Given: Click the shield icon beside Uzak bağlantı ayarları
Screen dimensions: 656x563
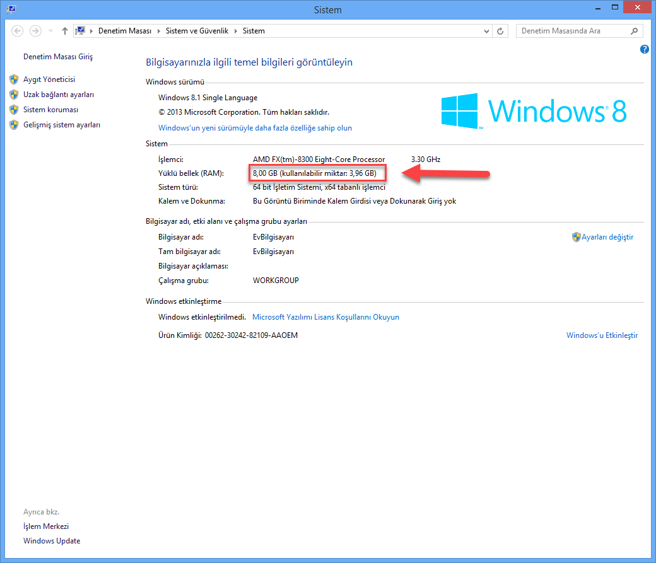Looking at the screenshot, I should pos(15,95).
